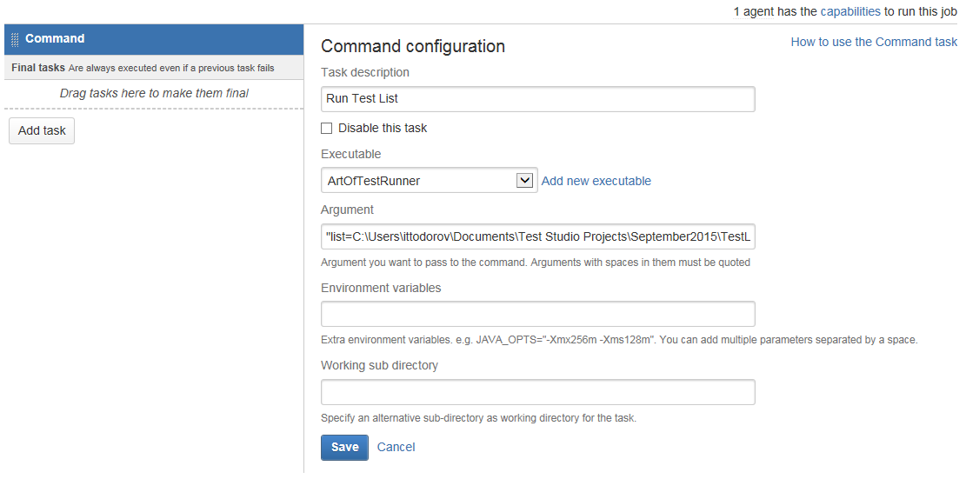Viewport: 966px width, 479px height.
Task: Click the 'Drag tasks here to make them final' area
Action: pyautogui.click(x=154, y=94)
